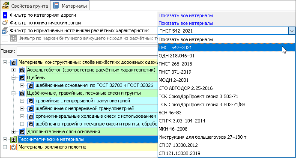Pick ПНСТ 371-2019 from the list

pos(226,72)
